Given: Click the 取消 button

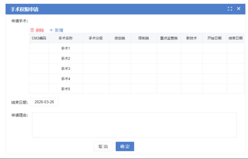Looking at the screenshot, I should [103, 146].
